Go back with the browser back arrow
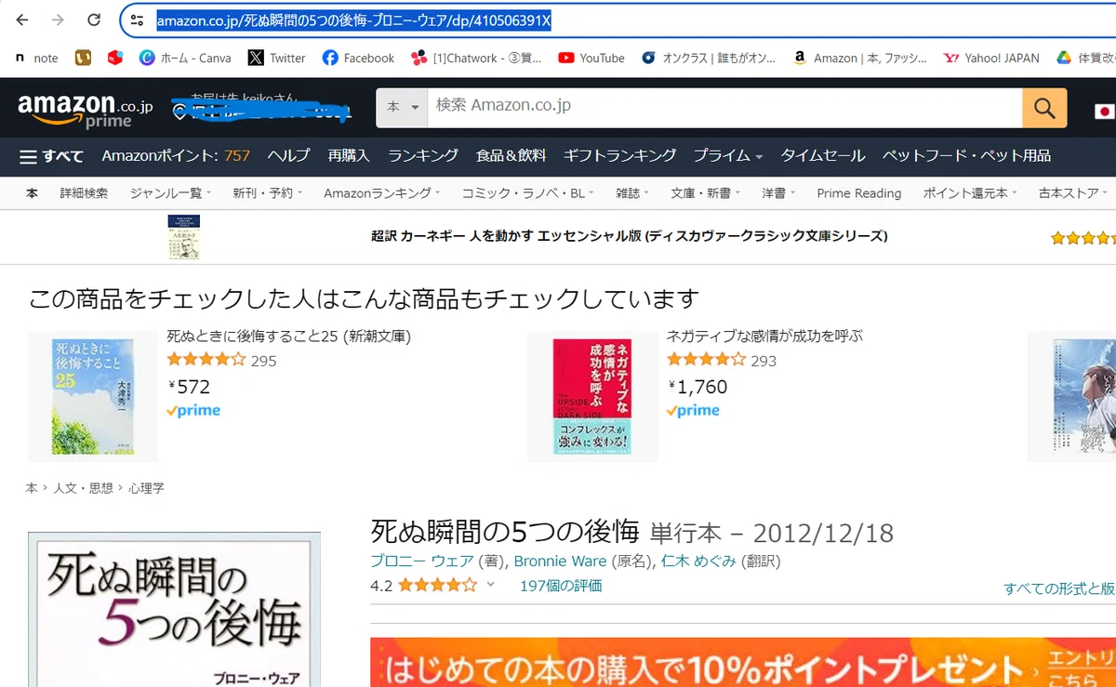 [22, 20]
